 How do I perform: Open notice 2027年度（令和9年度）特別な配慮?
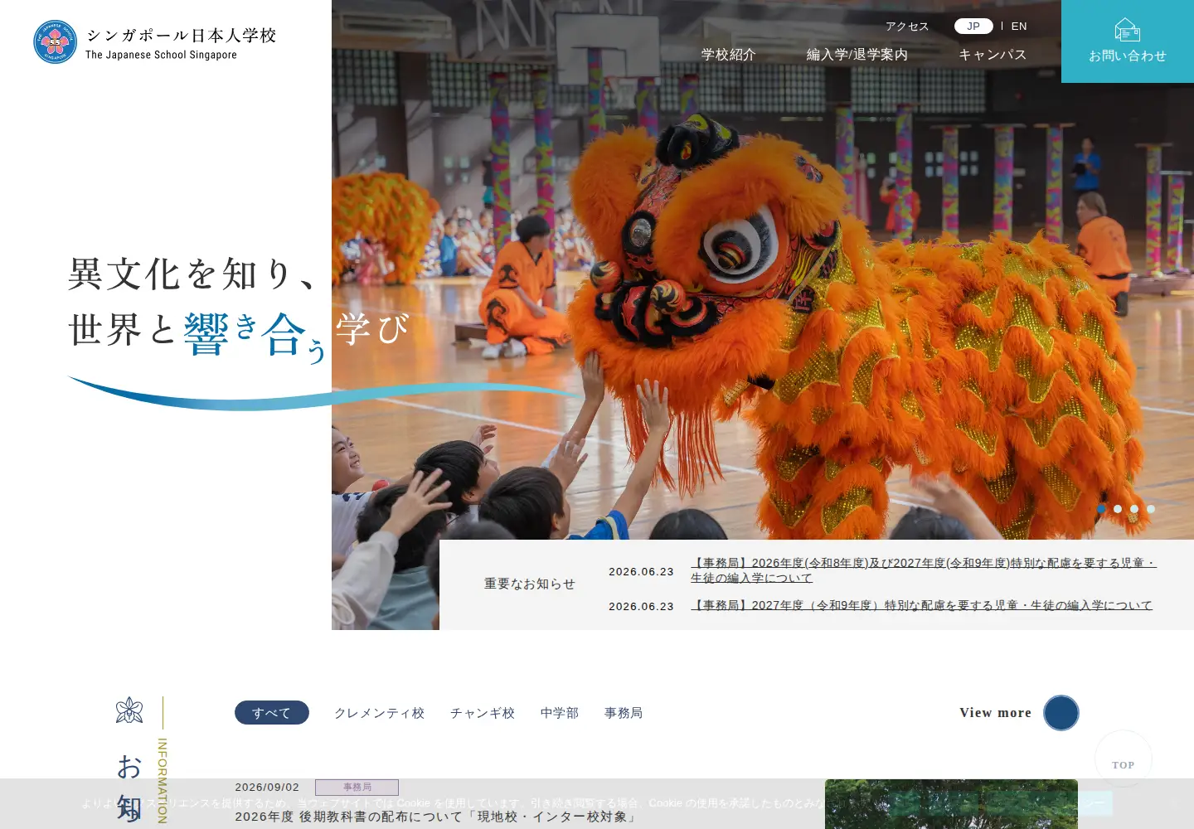921,606
